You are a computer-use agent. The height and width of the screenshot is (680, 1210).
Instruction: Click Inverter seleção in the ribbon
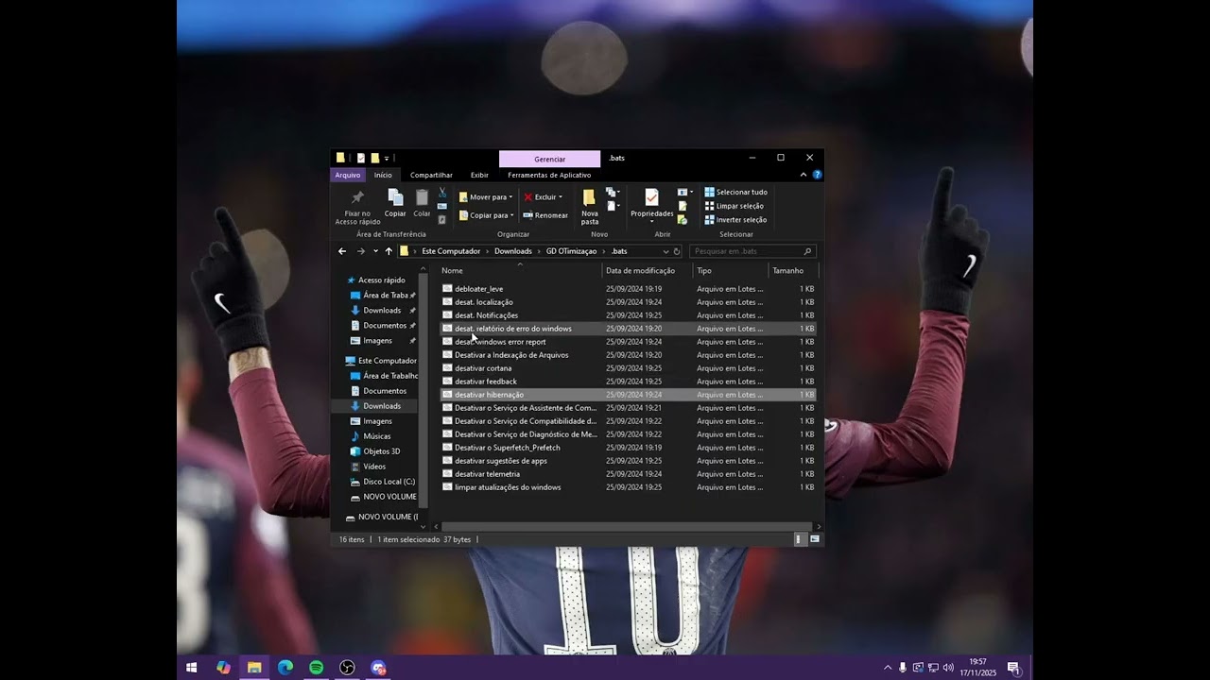click(x=735, y=220)
